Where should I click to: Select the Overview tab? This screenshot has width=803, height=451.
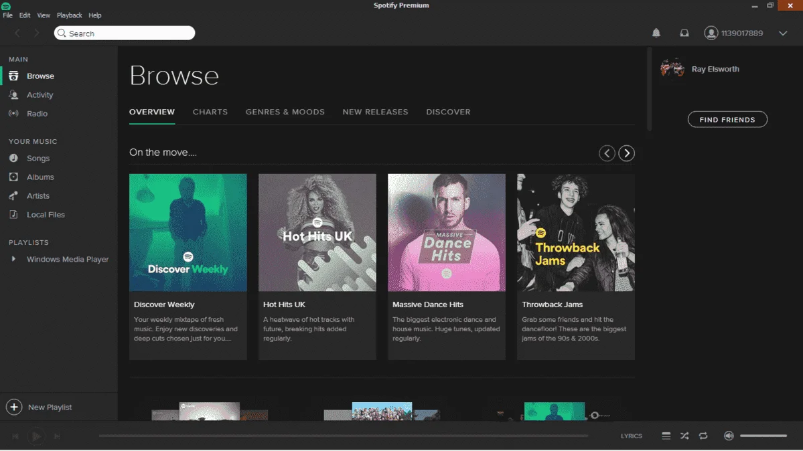151,112
